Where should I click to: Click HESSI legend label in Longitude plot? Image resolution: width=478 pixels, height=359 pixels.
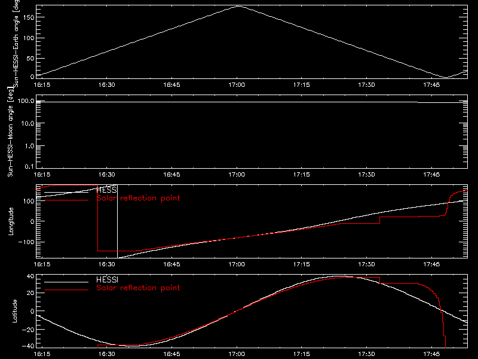point(107,190)
